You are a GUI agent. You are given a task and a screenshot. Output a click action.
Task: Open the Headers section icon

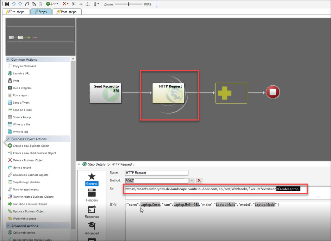pos(92,195)
